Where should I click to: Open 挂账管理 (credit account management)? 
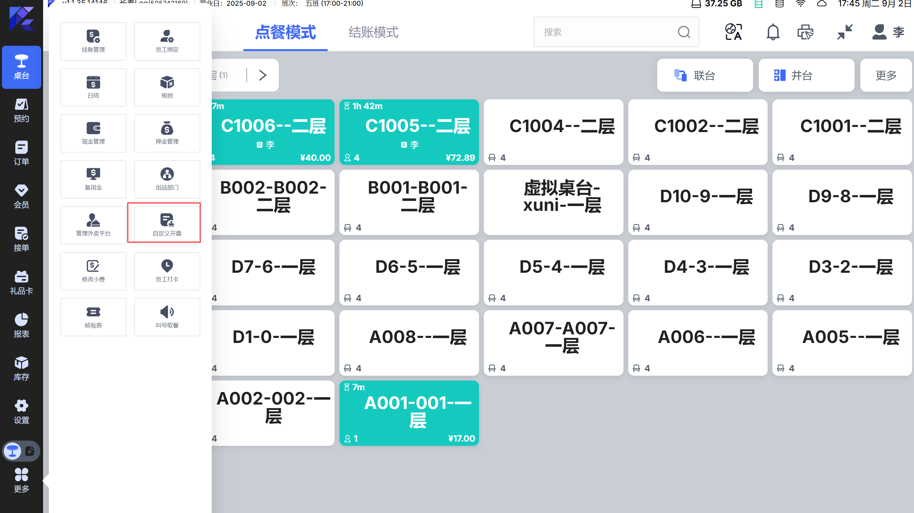93,41
